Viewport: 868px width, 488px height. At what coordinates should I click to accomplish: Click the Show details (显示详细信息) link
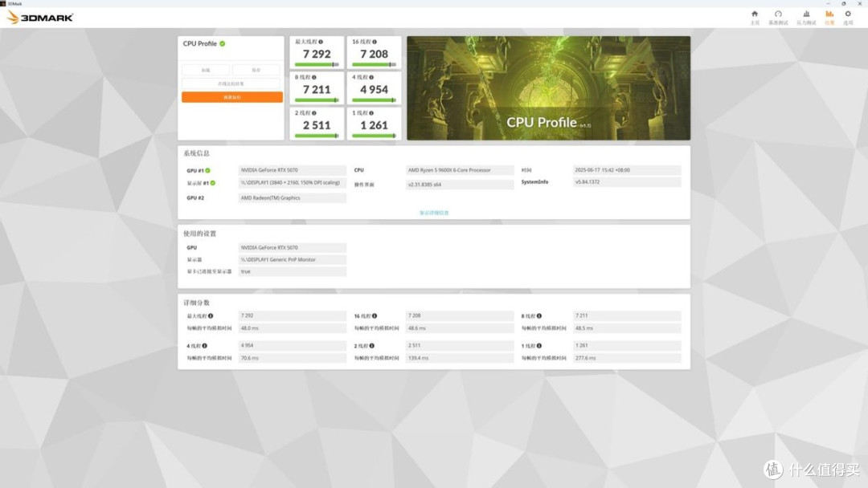tap(434, 213)
